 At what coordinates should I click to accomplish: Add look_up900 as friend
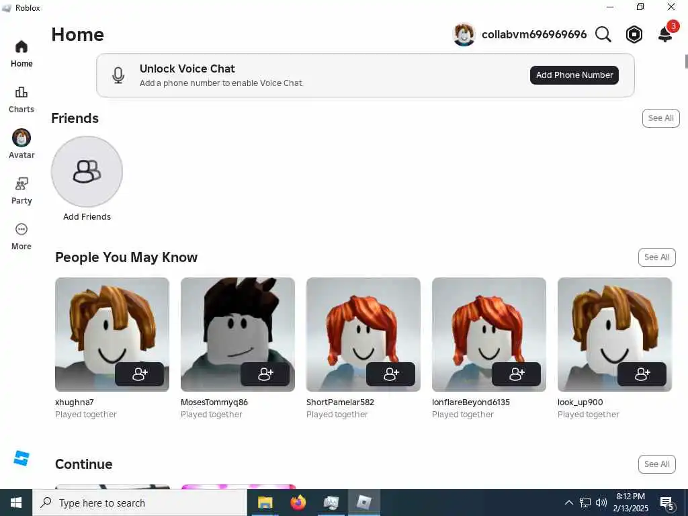click(x=642, y=374)
